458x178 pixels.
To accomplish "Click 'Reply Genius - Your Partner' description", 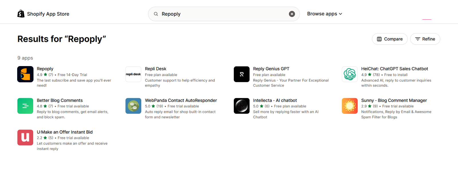I will point(291,83).
